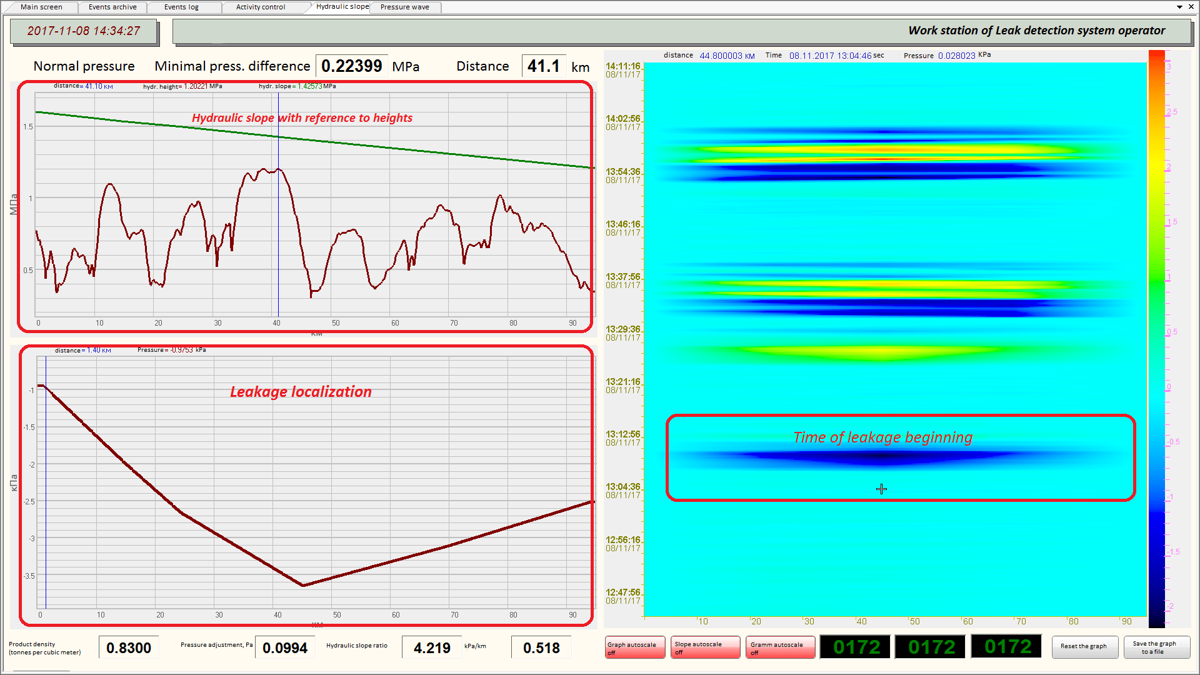Image resolution: width=1200 pixels, height=675 pixels.
Task: Click the Distance 41.1 km field
Action: [543, 66]
